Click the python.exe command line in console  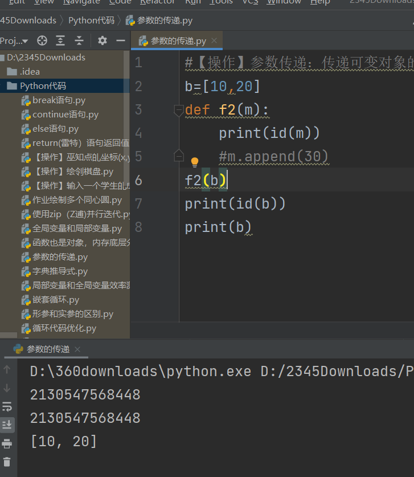coord(222,372)
